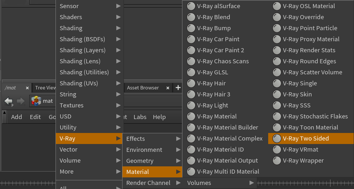Viewport: 354px width, 189px height.
Task: Expand the Shaders submenu arrow
Action: pyautogui.click(x=118, y=17)
